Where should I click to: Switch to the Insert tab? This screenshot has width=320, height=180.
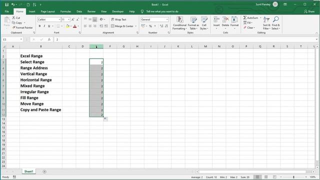click(x=32, y=11)
